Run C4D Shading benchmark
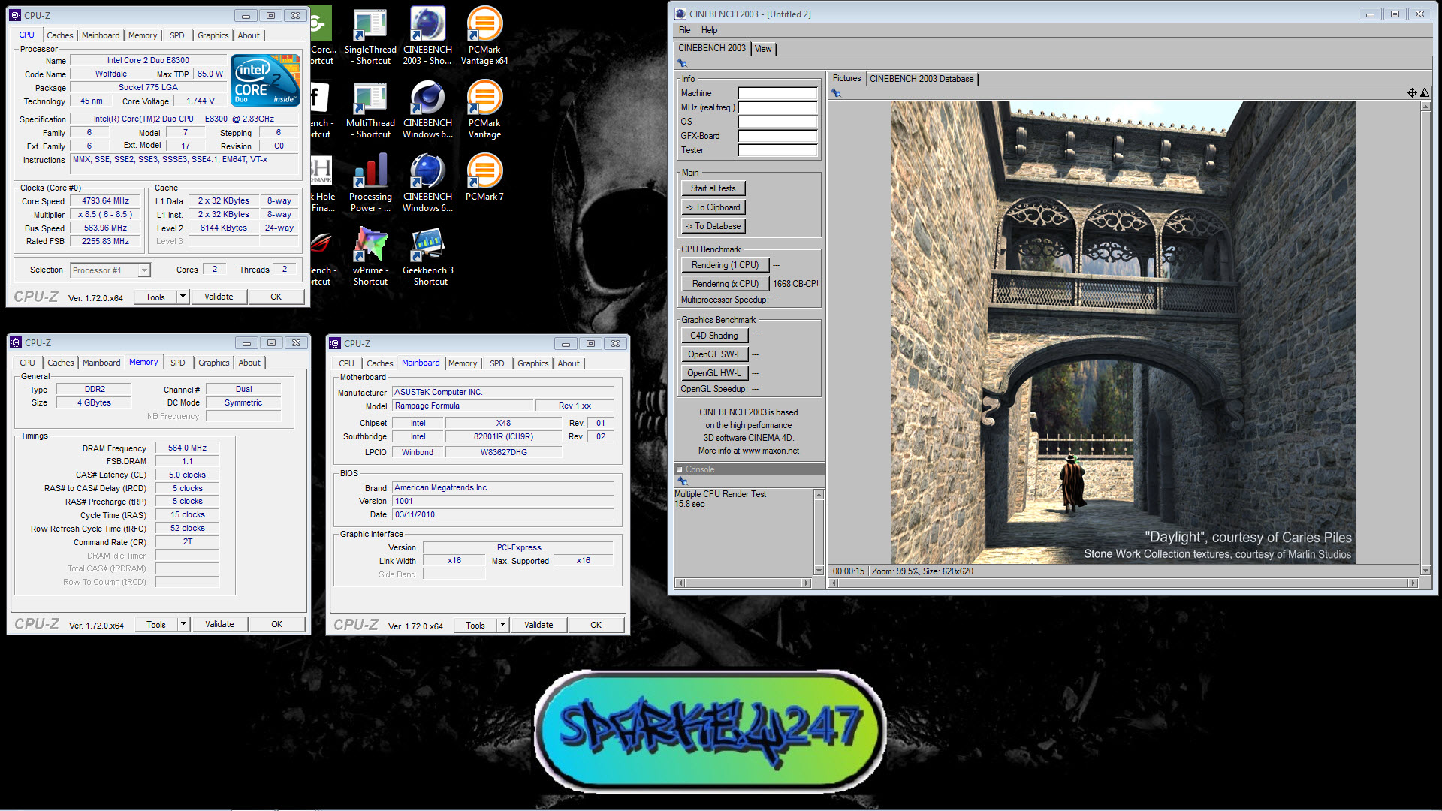This screenshot has height=811, width=1442. click(x=714, y=336)
